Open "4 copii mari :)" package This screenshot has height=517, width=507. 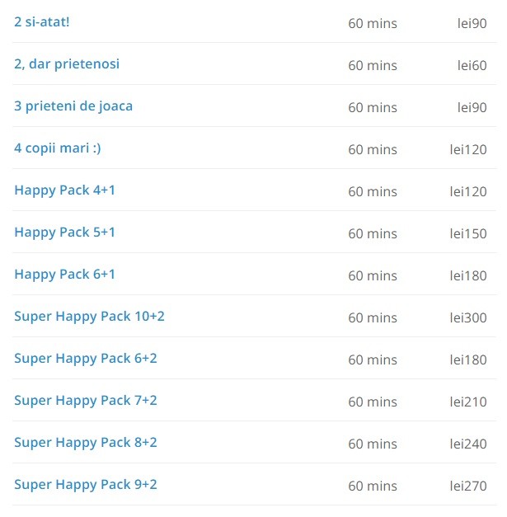coord(58,148)
